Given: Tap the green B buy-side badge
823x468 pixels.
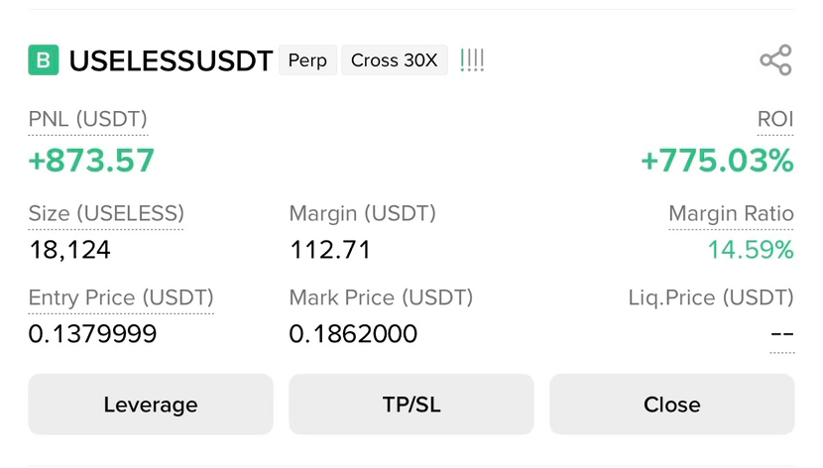Looking at the screenshot, I should [x=44, y=60].
